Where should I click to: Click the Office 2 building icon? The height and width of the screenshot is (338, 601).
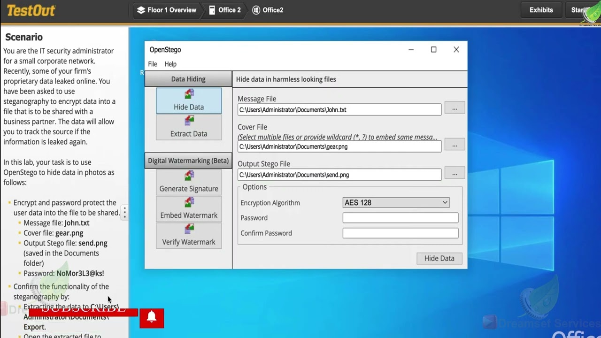pos(212,10)
